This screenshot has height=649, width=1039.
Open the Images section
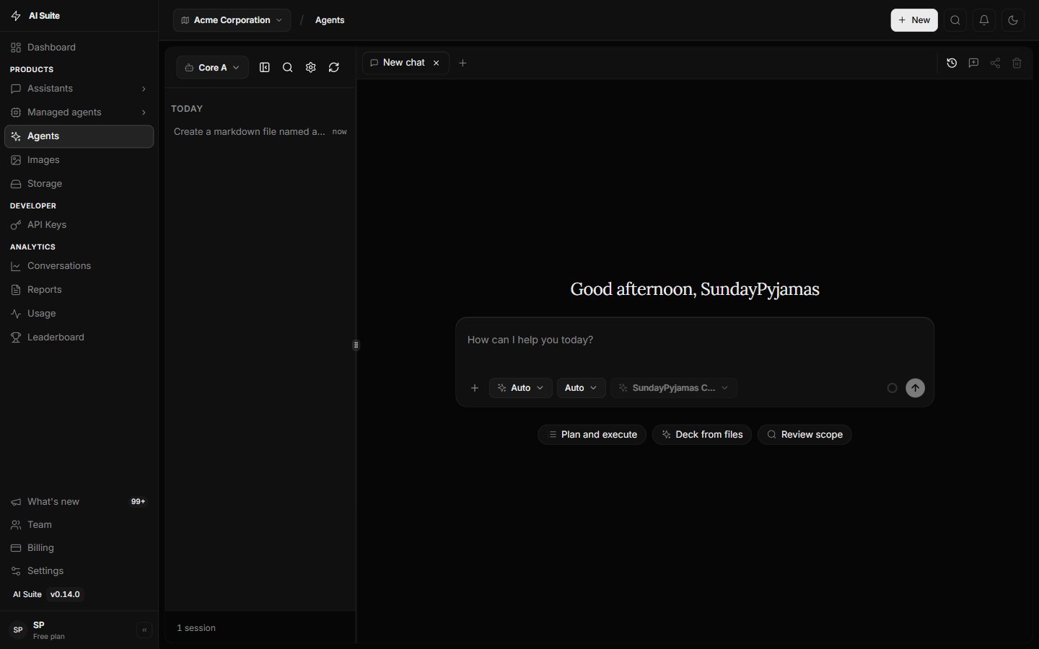point(79,160)
